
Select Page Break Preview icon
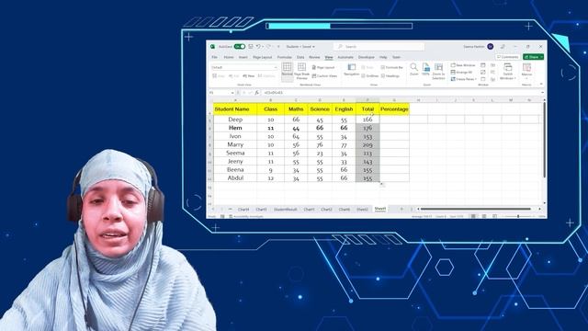301,71
